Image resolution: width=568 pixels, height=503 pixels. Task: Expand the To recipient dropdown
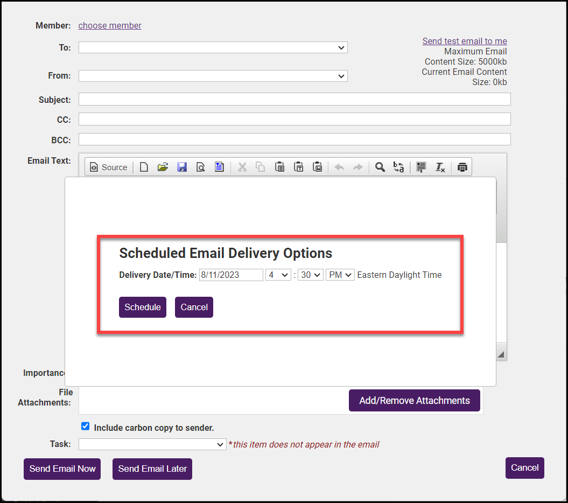(x=213, y=48)
